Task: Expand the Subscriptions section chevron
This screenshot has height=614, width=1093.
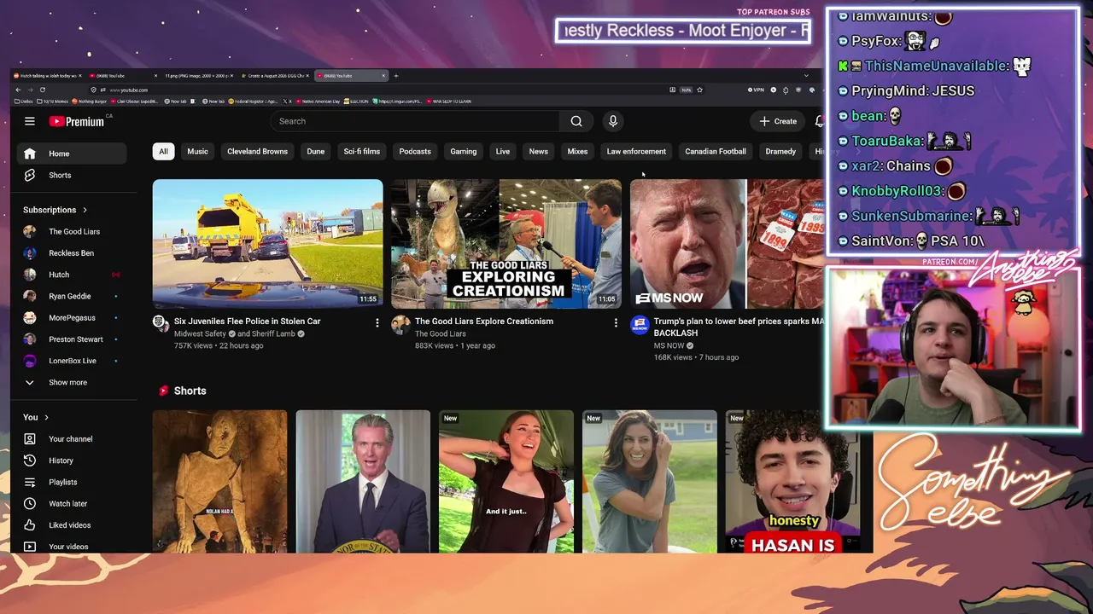Action: tap(85, 210)
